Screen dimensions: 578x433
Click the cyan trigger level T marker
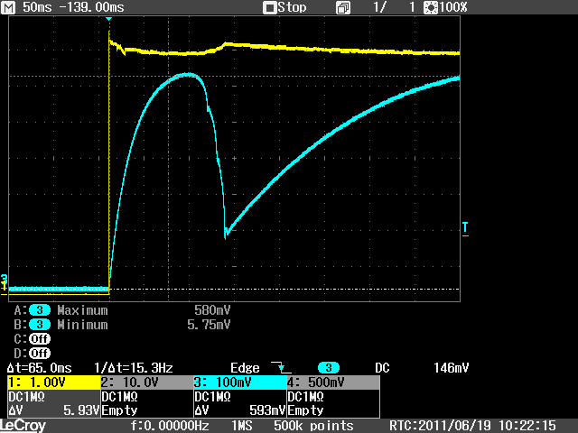coord(465,228)
